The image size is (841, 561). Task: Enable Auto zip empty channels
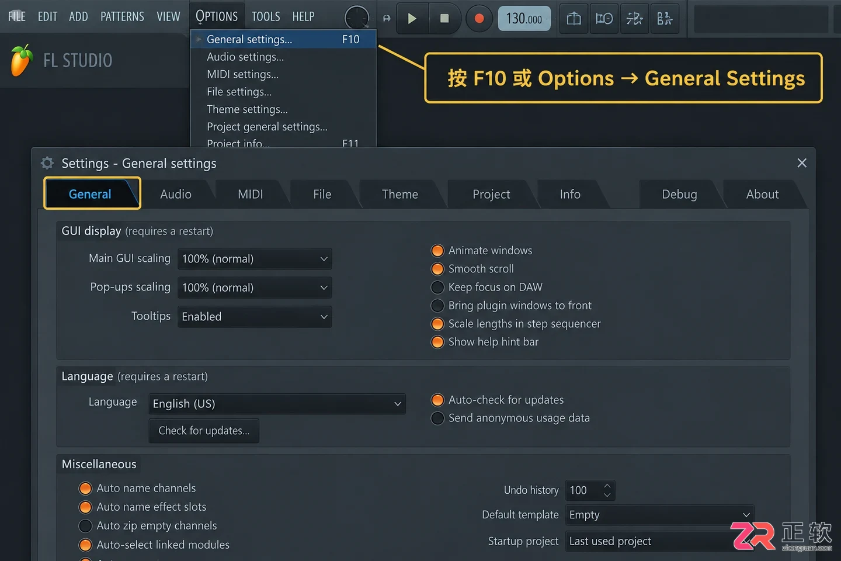[x=85, y=526]
